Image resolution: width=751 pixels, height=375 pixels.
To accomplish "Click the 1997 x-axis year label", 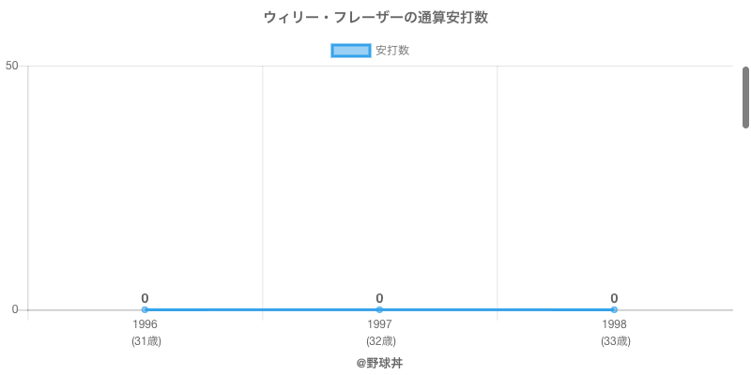I will [379, 324].
